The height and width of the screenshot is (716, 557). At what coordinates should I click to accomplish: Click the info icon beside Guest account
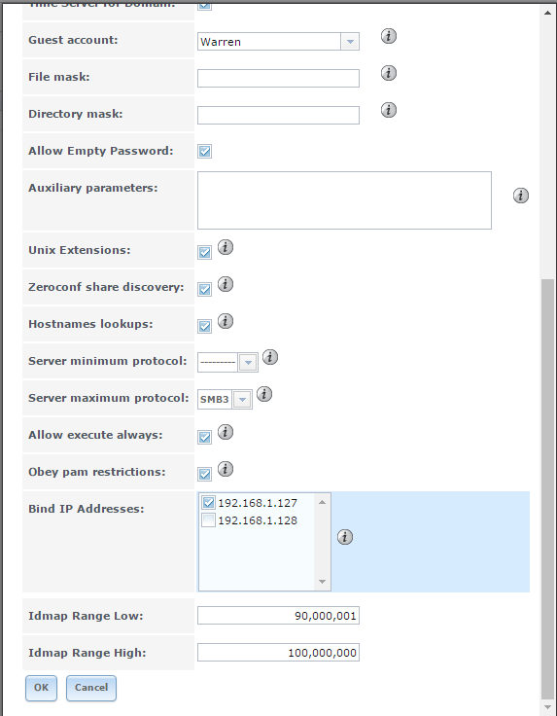[x=388, y=36]
